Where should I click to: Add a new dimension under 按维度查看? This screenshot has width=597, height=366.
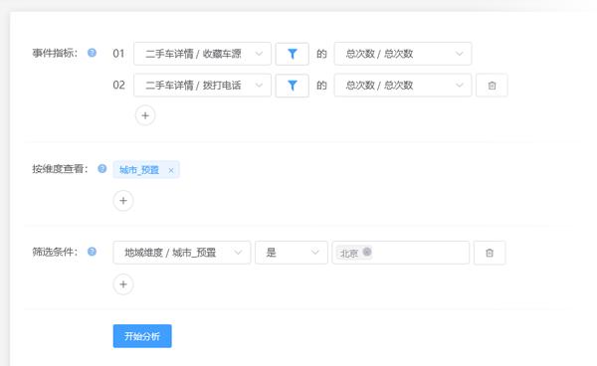pyautogui.click(x=123, y=201)
